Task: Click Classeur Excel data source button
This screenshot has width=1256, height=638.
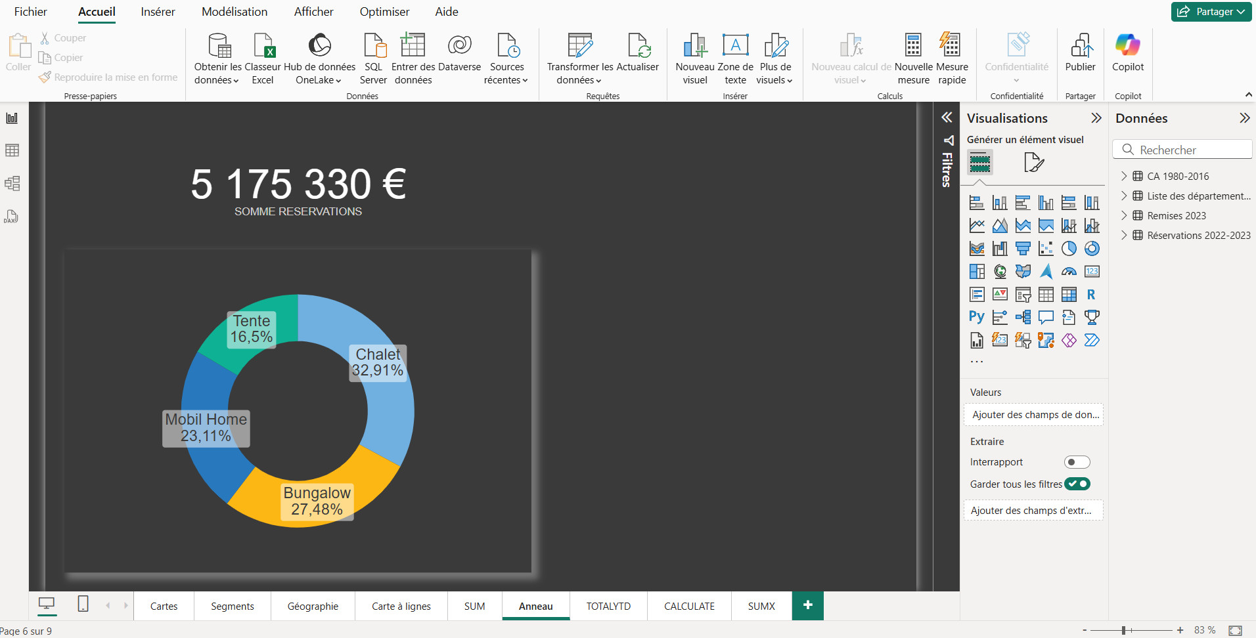Action: pos(263,59)
